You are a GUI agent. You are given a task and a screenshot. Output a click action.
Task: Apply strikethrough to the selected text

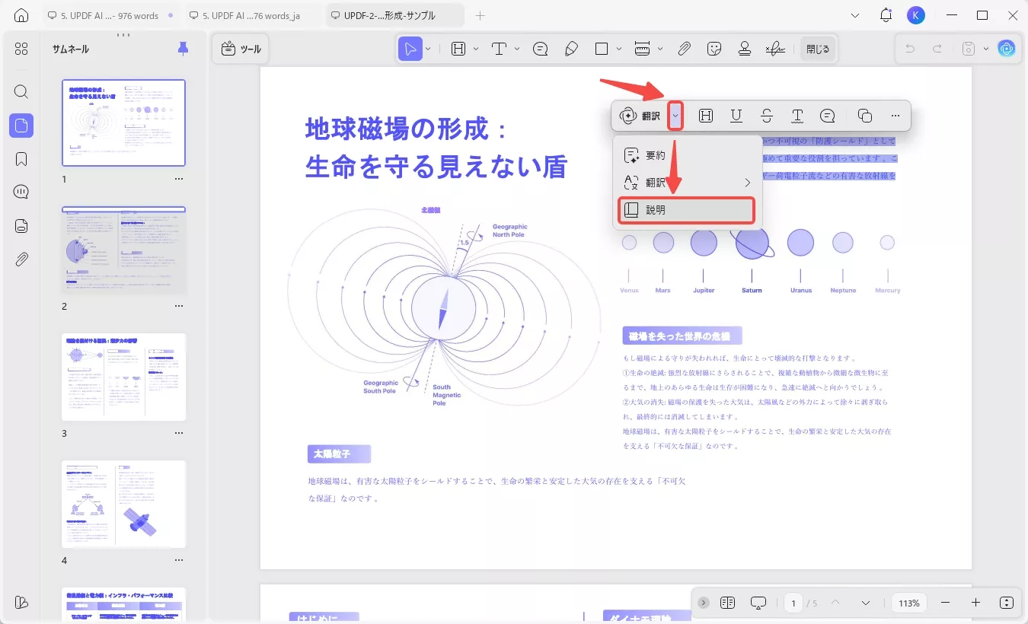767,115
